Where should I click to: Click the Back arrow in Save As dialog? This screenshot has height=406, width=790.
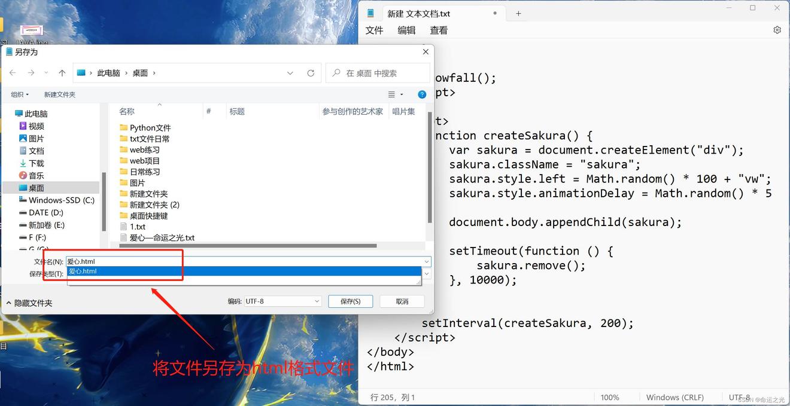pyautogui.click(x=13, y=73)
